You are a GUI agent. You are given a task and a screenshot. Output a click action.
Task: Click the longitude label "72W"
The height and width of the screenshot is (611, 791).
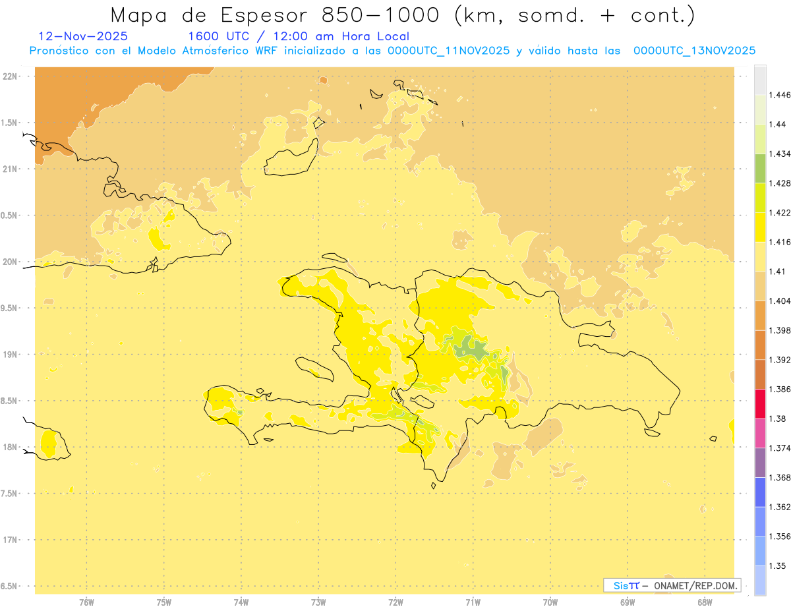pos(395,602)
